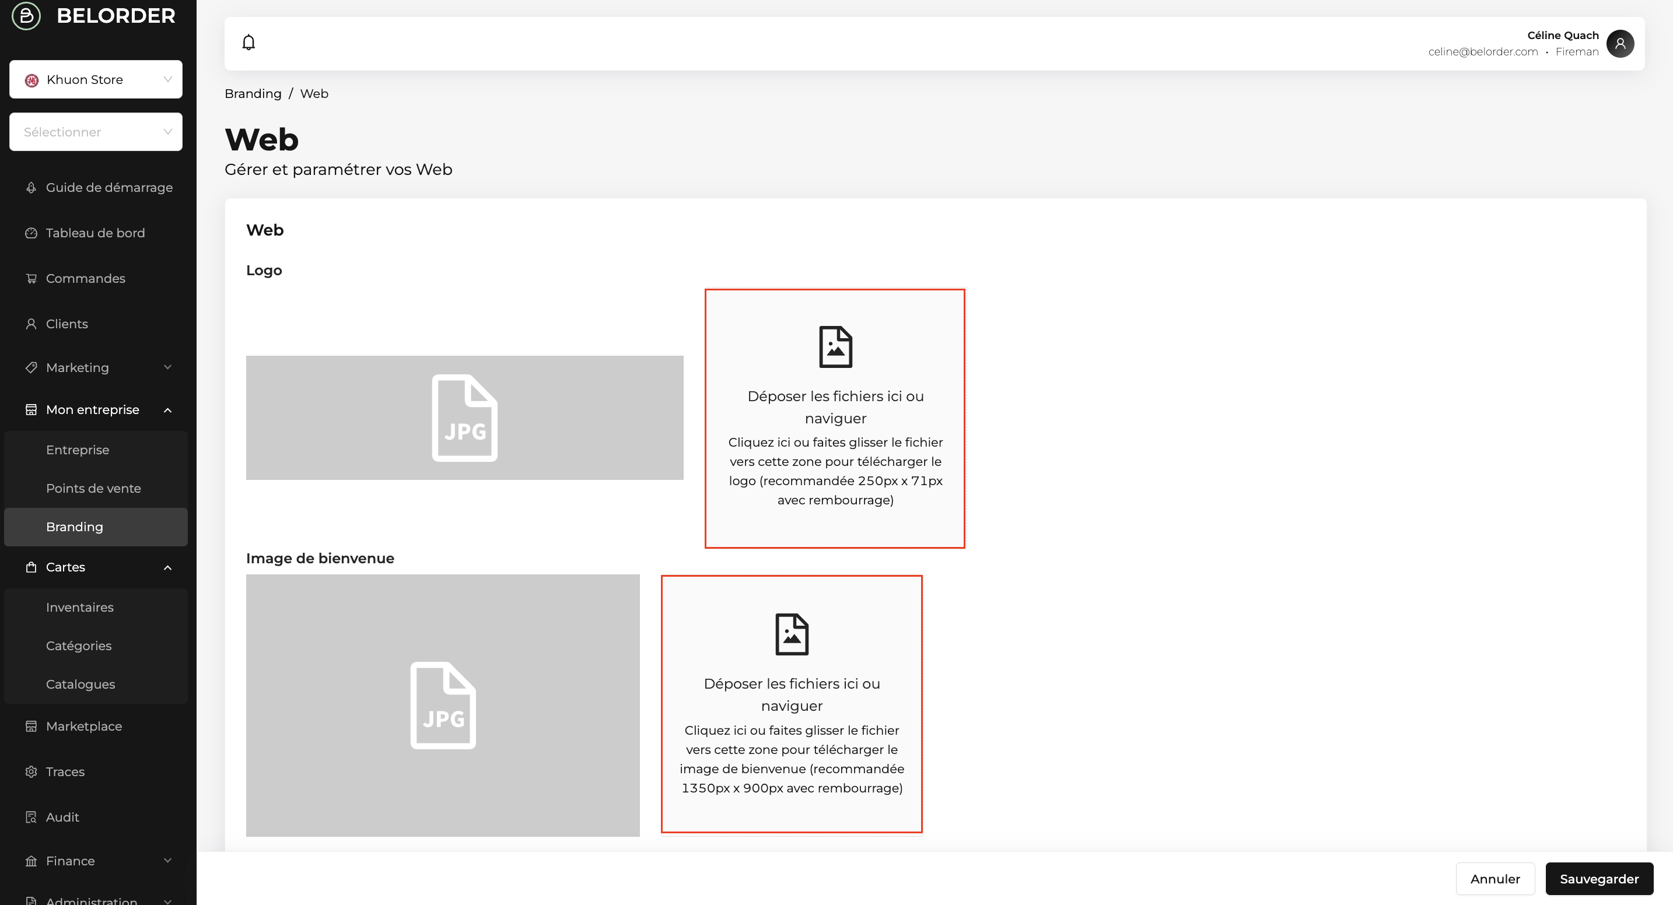Screen dimensions: 1673x905
Task: Click the Web breadcrumb item
Action: (314, 93)
